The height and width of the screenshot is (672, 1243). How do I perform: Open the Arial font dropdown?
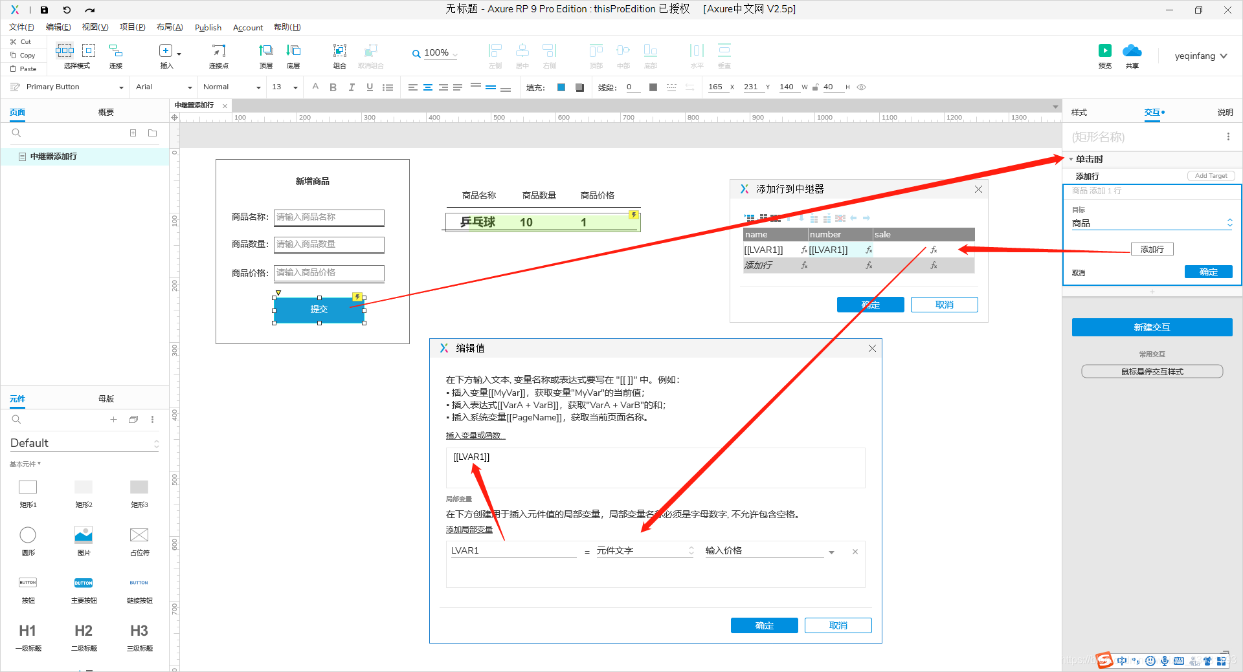[190, 87]
